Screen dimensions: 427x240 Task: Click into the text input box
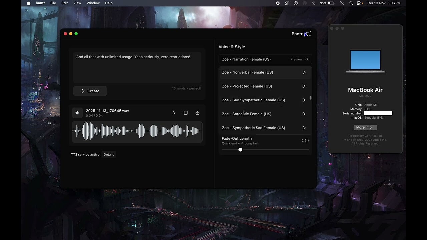pyautogui.click(x=137, y=67)
